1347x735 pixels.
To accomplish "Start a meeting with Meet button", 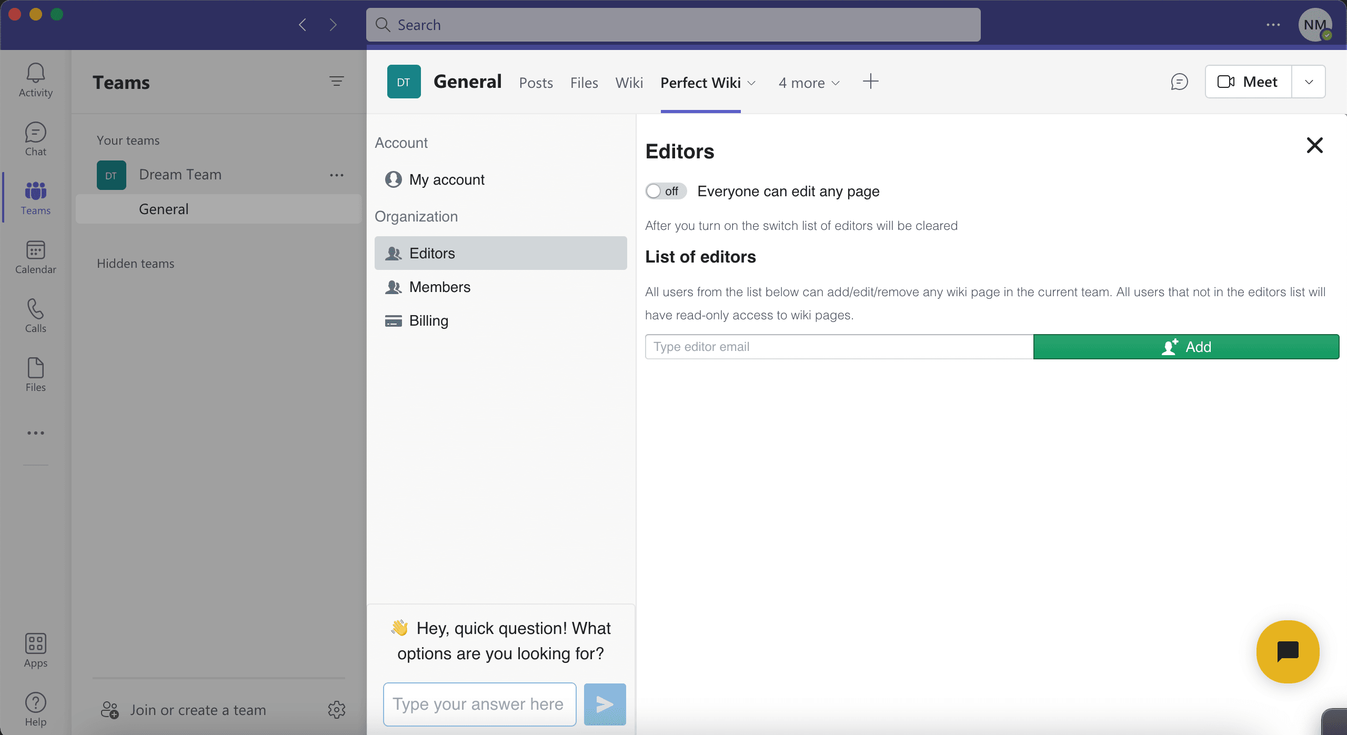I will coord(1249,82).
